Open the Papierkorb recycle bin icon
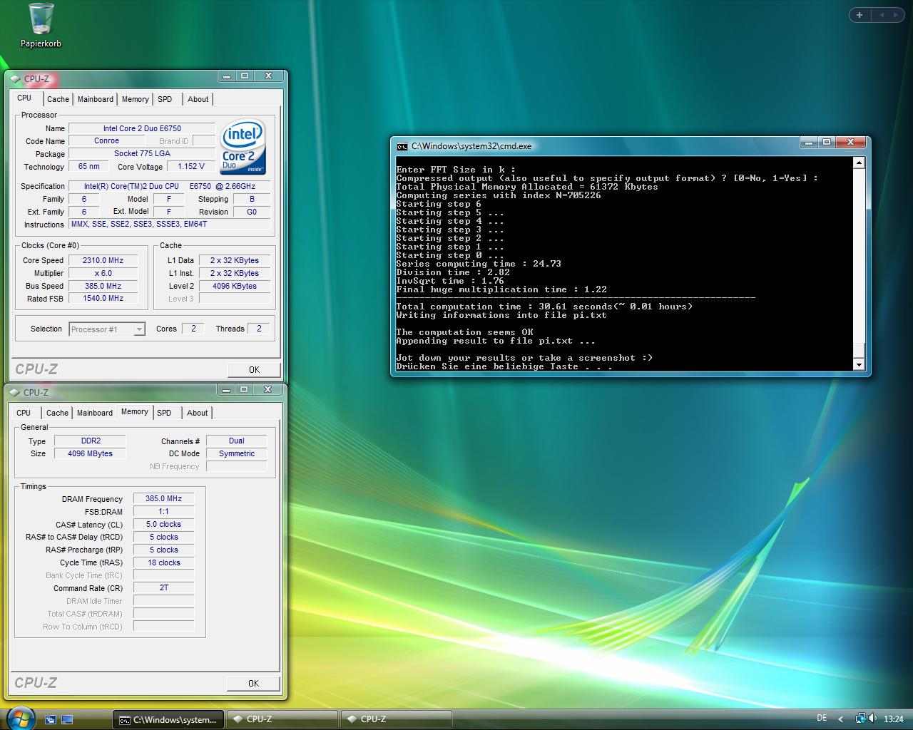913x730 pixels. 41,26
